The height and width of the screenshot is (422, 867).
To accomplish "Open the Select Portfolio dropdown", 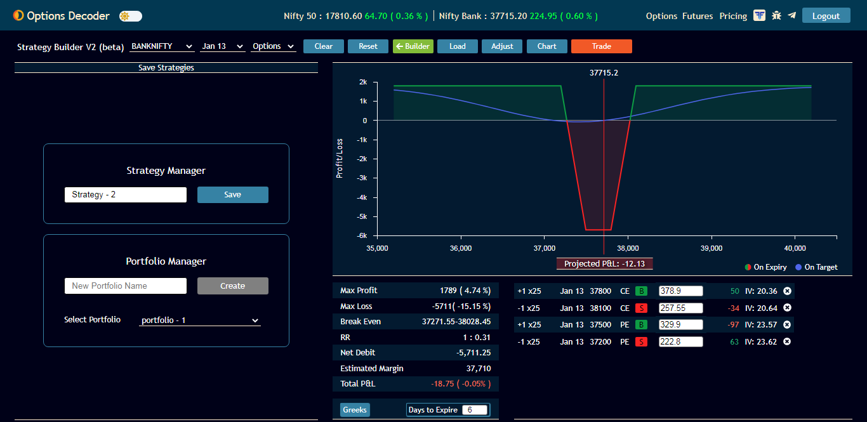I will (200, 320).
